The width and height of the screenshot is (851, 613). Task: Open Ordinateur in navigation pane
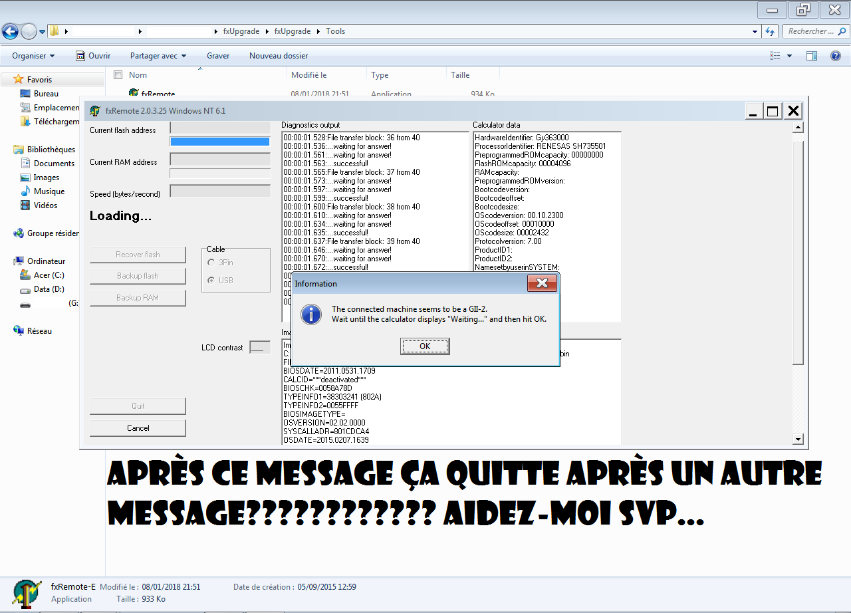(x=46, y=261)
